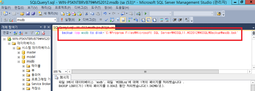
Task: Open the 100 % zoom dropdown
Action: coord(66,71)
